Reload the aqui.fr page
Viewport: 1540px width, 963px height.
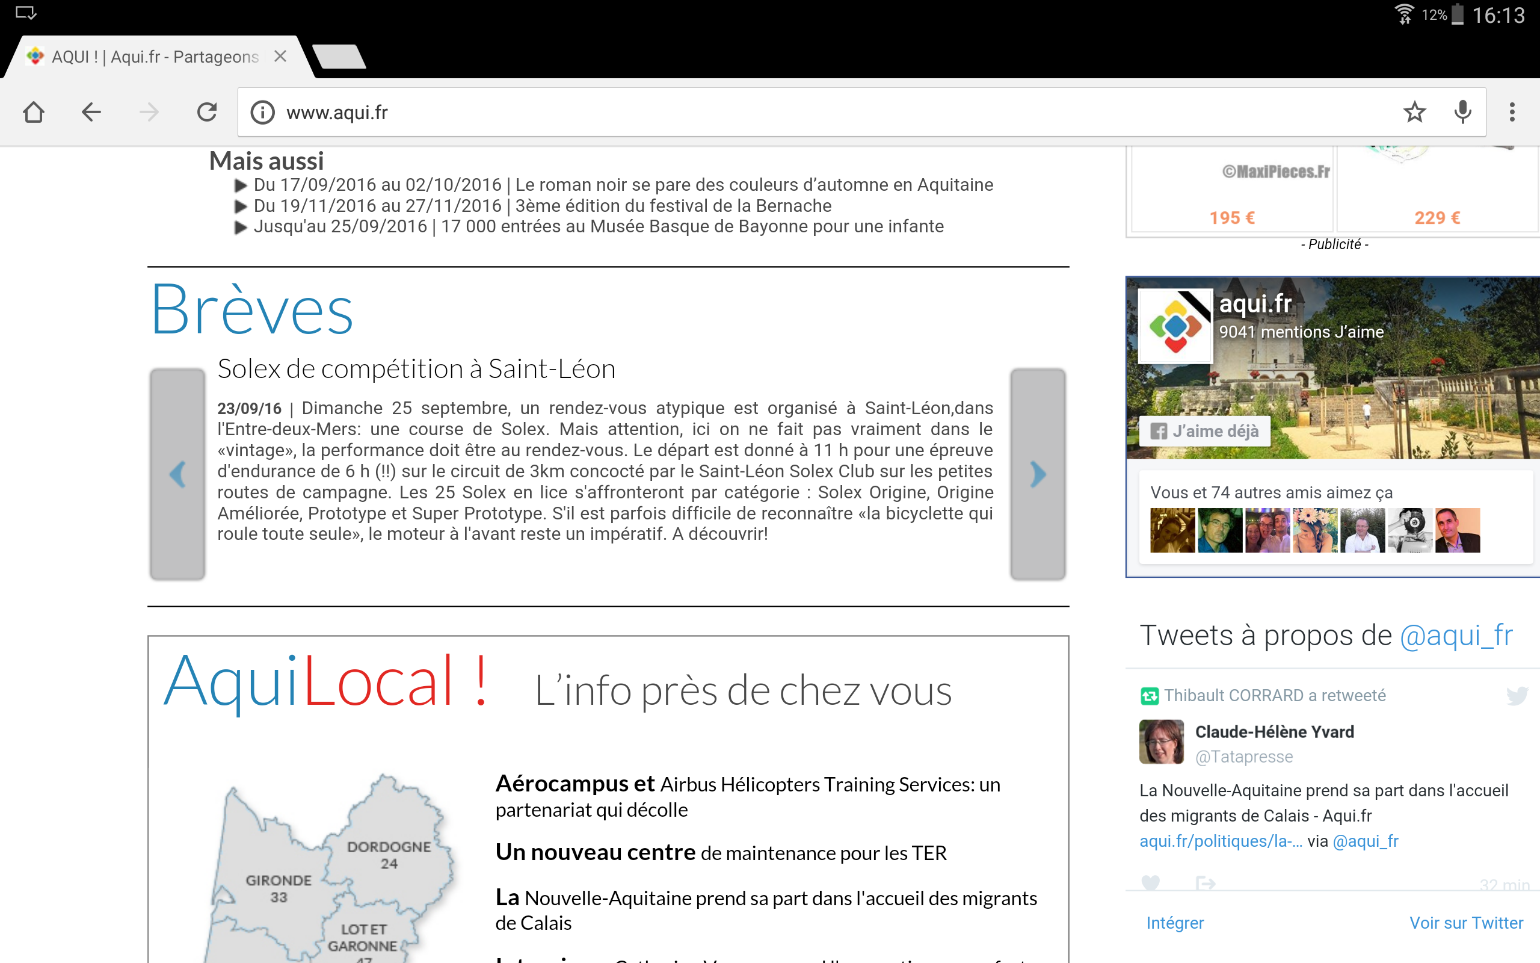(x=207, y=112)
